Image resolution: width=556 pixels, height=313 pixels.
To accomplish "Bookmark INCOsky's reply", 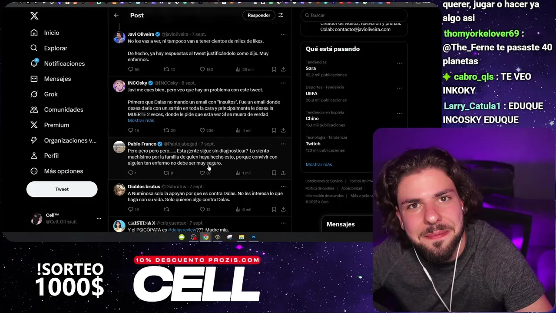I will click(x=274, y=130).
